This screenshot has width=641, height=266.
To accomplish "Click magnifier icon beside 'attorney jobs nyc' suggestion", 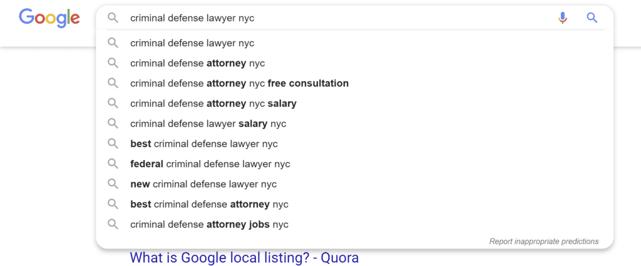I will point(113,224).
